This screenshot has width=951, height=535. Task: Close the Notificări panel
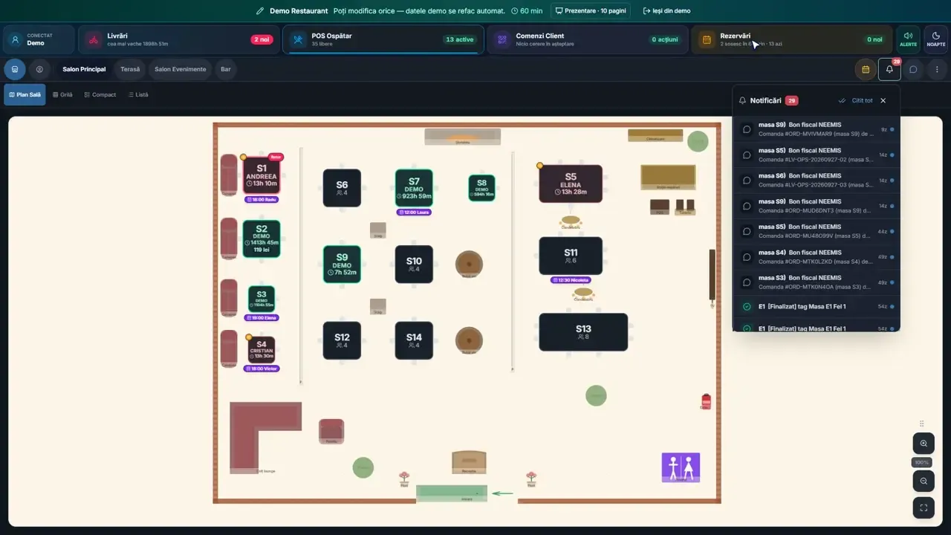click(883, 100)
